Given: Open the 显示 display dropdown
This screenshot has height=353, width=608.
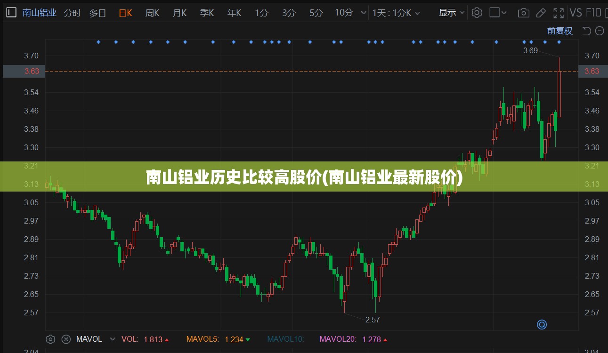Looking at the screenshot, I should point(452,13).
